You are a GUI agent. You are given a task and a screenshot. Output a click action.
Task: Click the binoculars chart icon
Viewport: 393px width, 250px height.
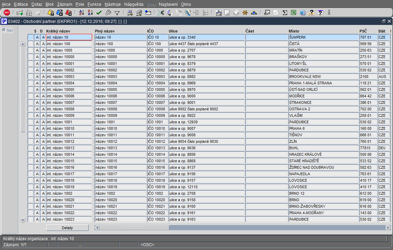tap(267, 13)
